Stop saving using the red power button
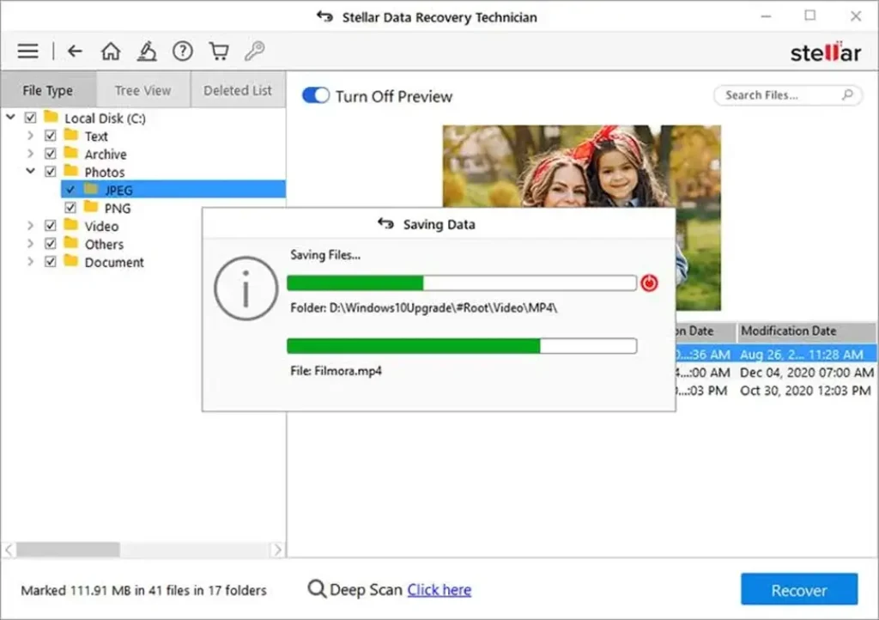The image size is (879, 620). click(x=650, y=282)
